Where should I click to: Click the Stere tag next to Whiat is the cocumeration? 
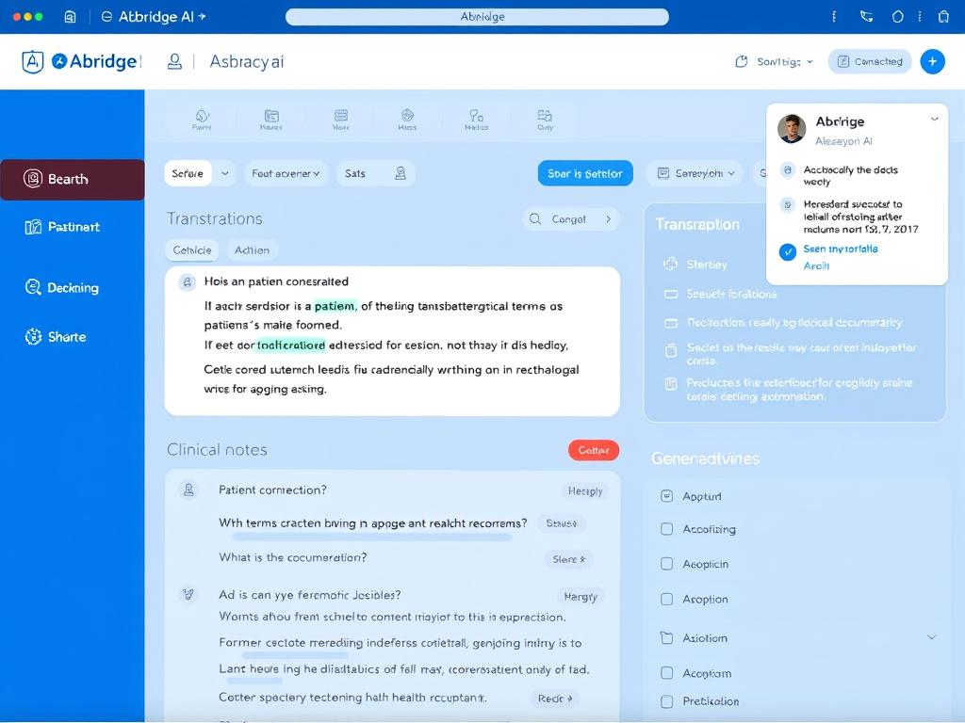(x=568, y=559)
